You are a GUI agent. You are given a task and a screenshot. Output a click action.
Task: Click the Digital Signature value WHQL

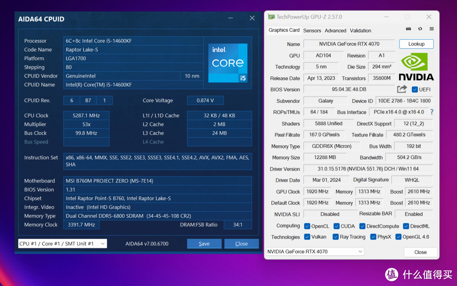[x=412, y=180]
